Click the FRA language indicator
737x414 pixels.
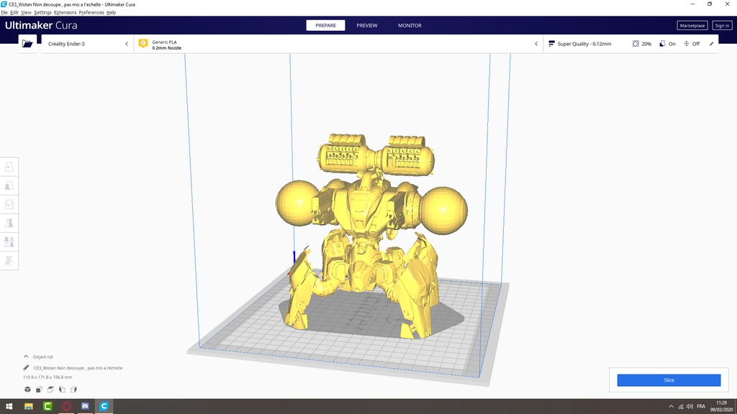point(701,407)
